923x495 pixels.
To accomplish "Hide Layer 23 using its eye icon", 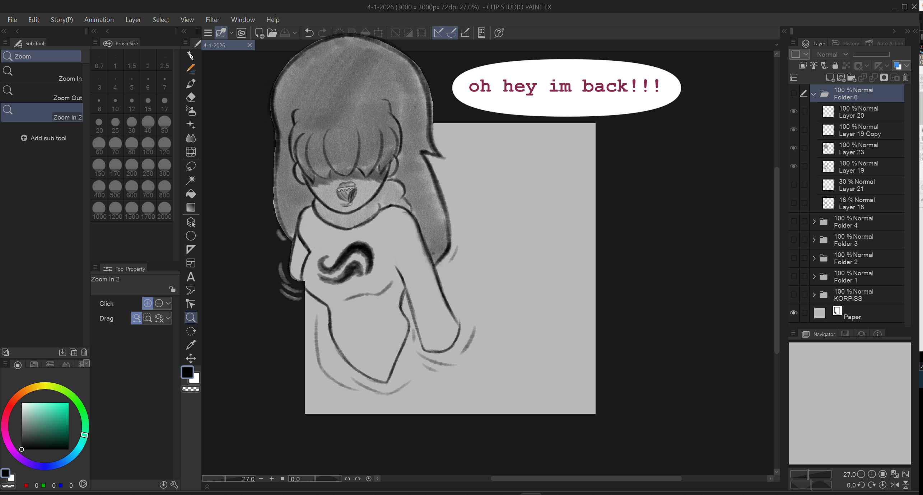I will [794, 148].
